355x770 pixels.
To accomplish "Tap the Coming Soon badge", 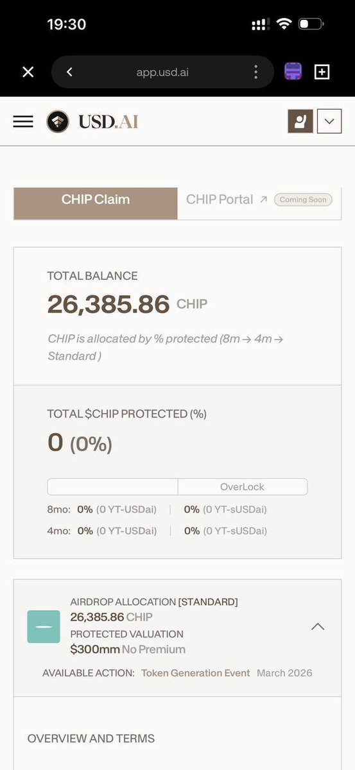I will point(303,200).
